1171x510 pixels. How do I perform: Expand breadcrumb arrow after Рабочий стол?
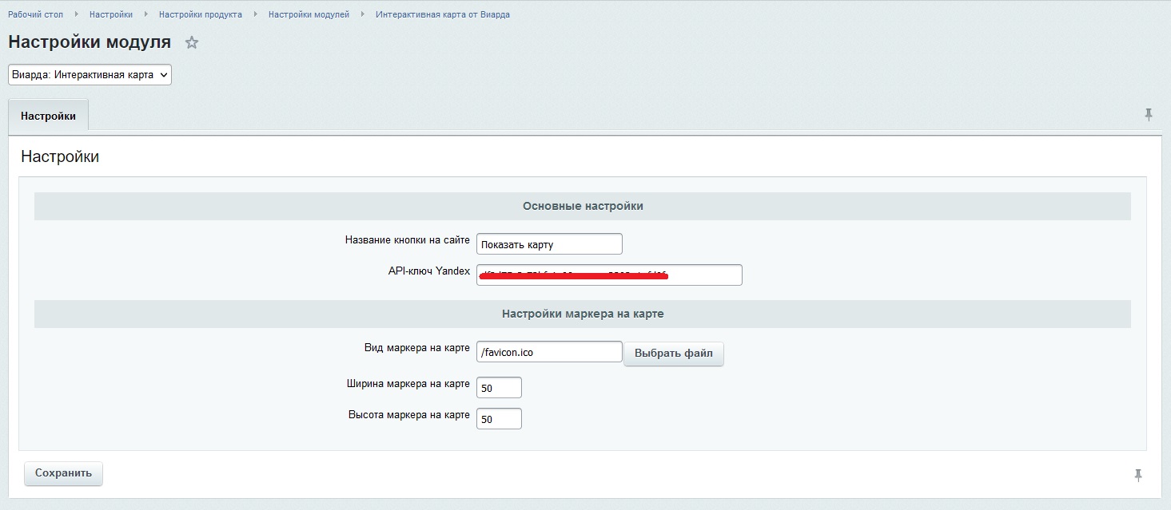77,14
